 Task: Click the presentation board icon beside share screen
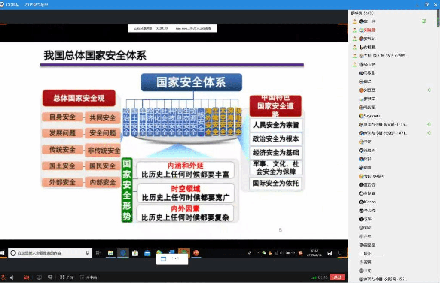50,277
